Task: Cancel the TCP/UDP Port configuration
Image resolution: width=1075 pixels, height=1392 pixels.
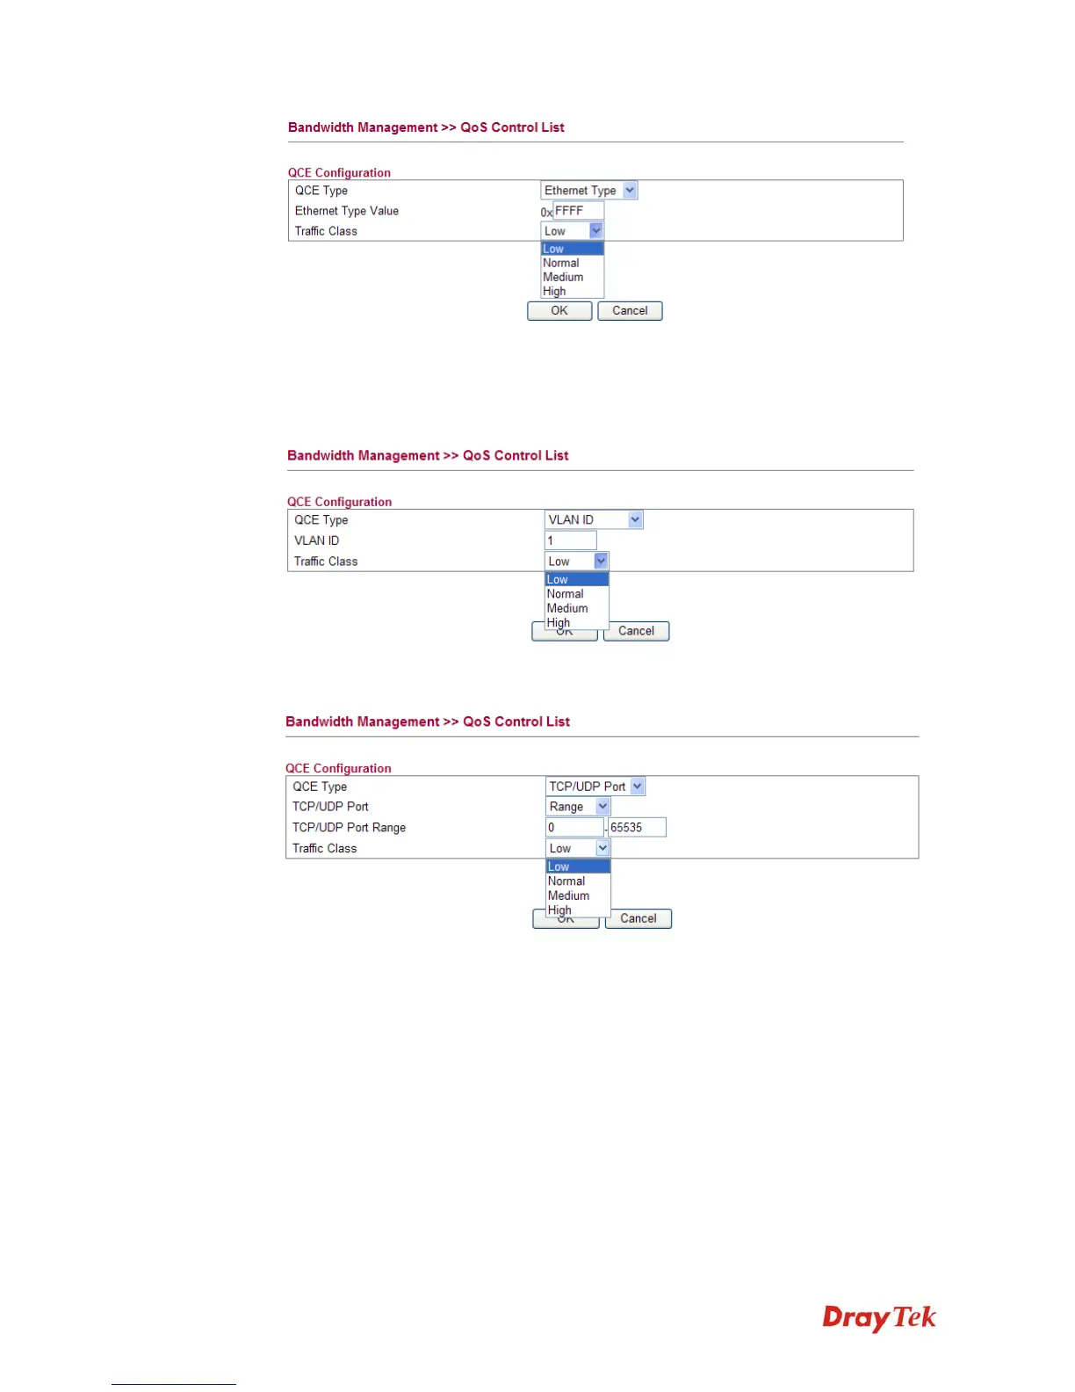Action: click(x=638, y=919)
